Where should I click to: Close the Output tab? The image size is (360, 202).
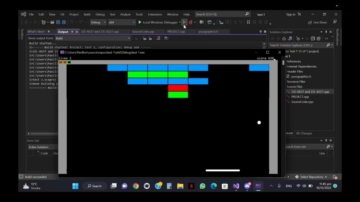coord(76,32)
